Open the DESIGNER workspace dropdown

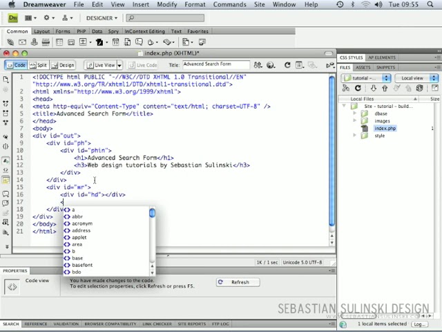[102, 18]
